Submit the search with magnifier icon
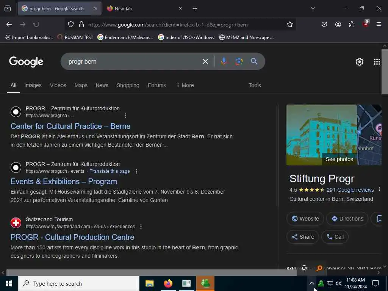Screen dimensions: 388x291 [x=254, y=61]
